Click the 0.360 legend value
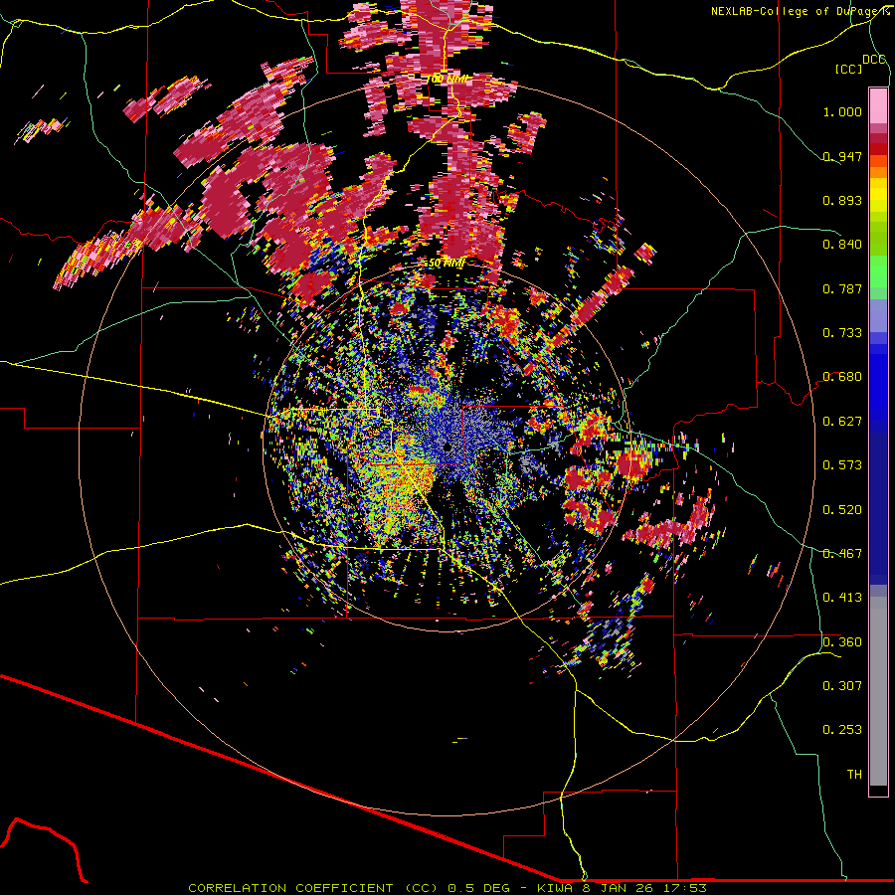Viewport: 895px width, 895px height. click(x=842, y=642)
